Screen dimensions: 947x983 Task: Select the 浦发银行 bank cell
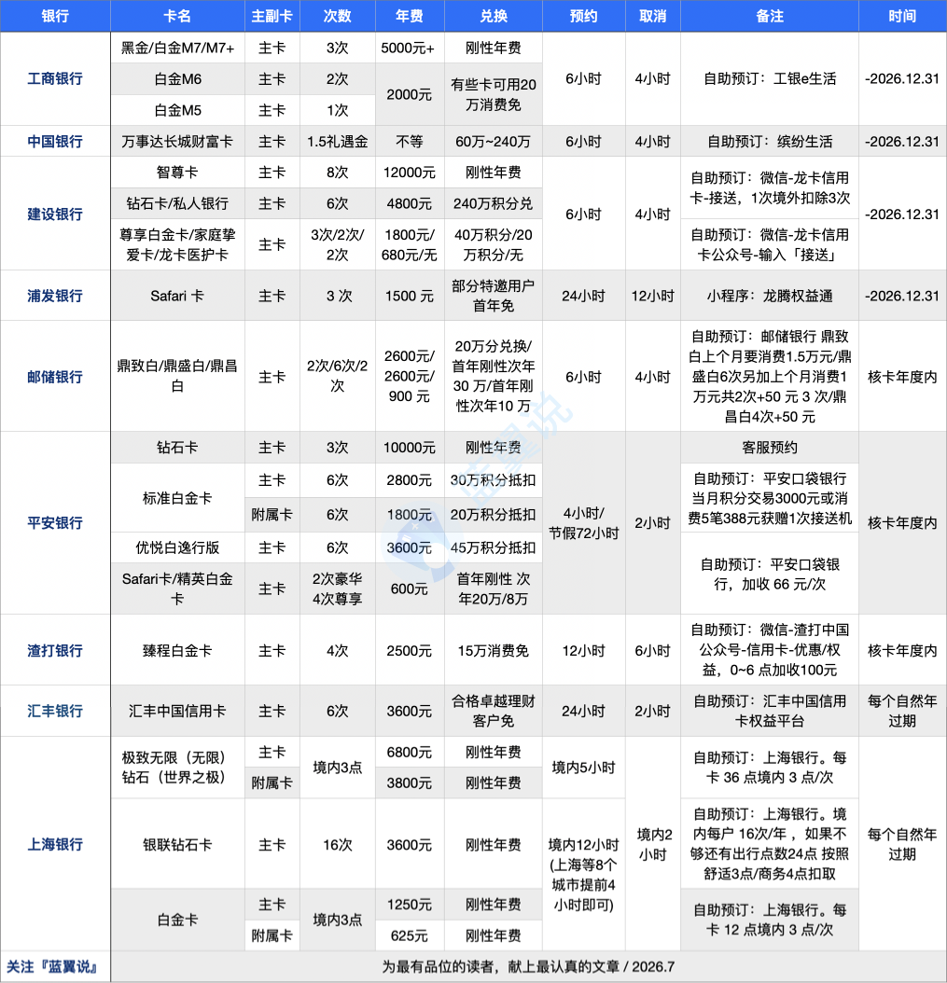tap(55, 296)
